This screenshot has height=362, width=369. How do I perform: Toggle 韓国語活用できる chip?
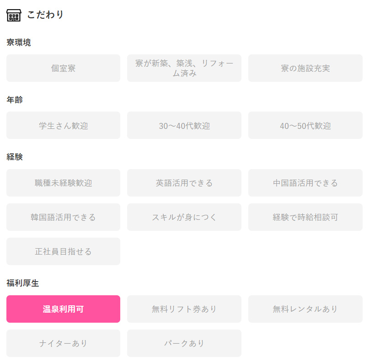(x=63, y=217)
